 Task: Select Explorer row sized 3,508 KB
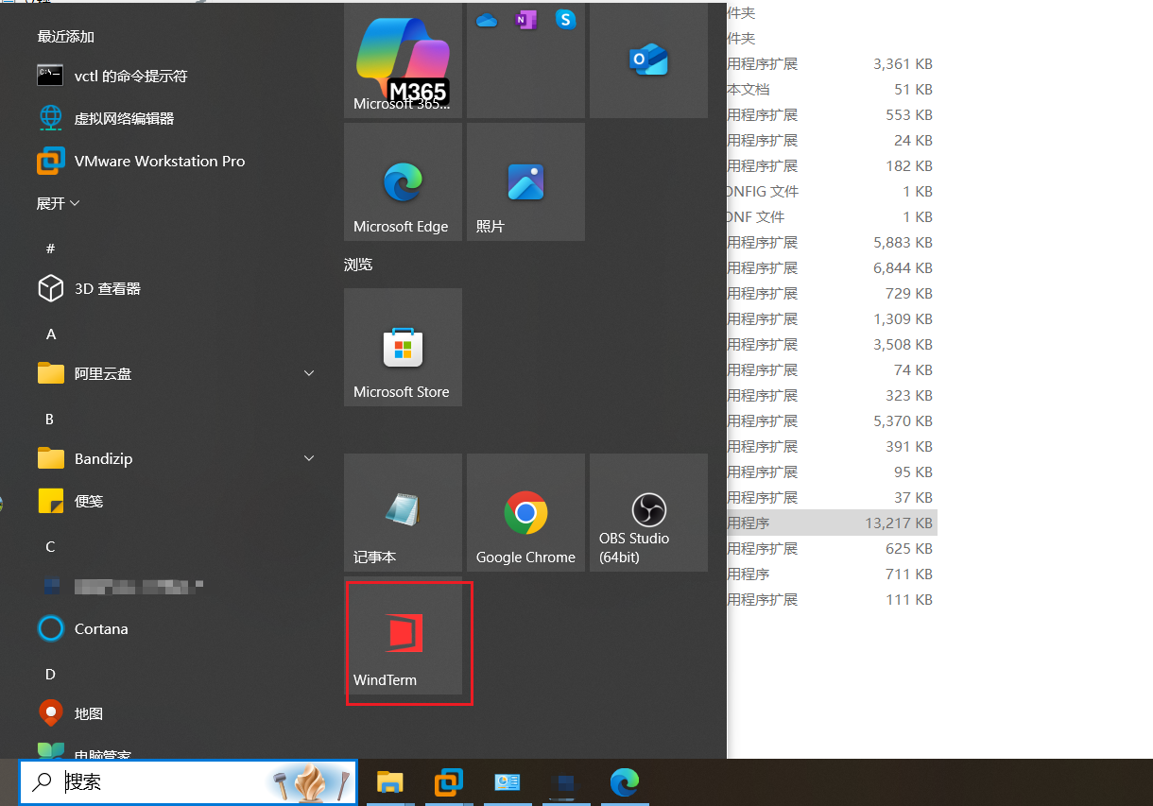(x=832, y=345)
